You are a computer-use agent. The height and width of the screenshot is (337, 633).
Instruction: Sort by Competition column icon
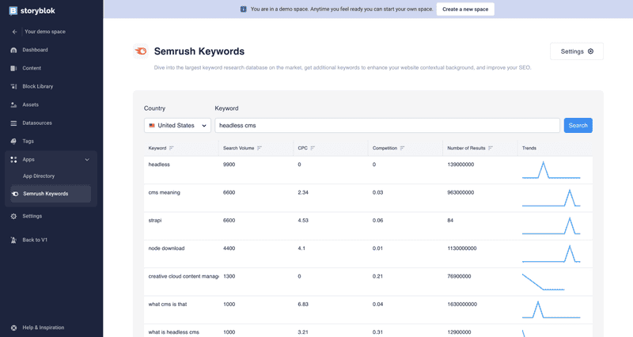(402, 148)
